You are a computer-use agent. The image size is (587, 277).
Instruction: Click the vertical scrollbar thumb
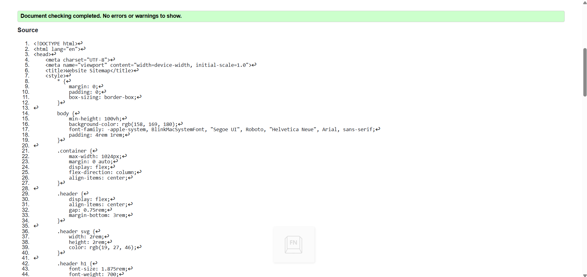pos(585,72)
